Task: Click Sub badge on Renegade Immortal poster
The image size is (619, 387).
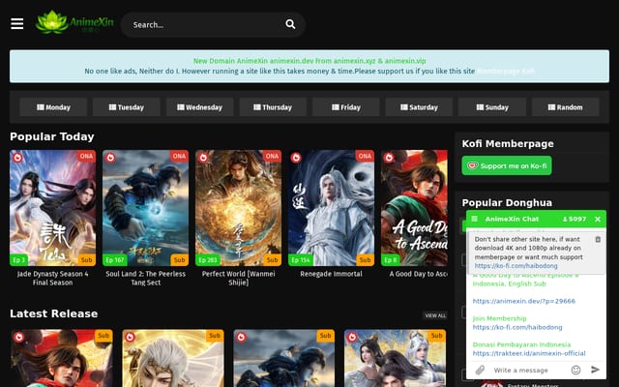Action: (365, 260)
